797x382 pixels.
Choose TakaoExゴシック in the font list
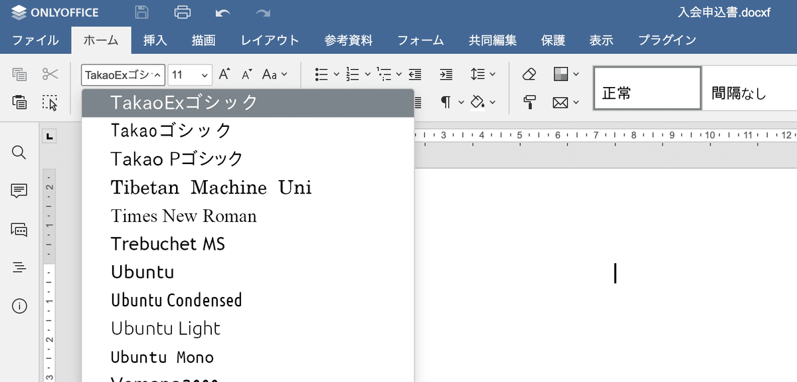coord(248,102)
